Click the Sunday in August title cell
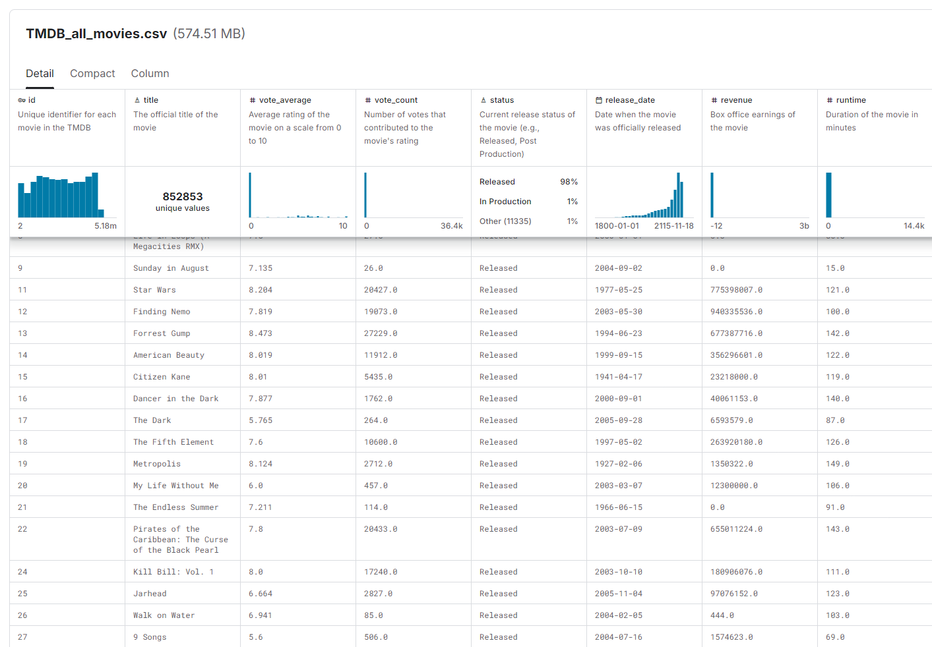 point(171,268)
